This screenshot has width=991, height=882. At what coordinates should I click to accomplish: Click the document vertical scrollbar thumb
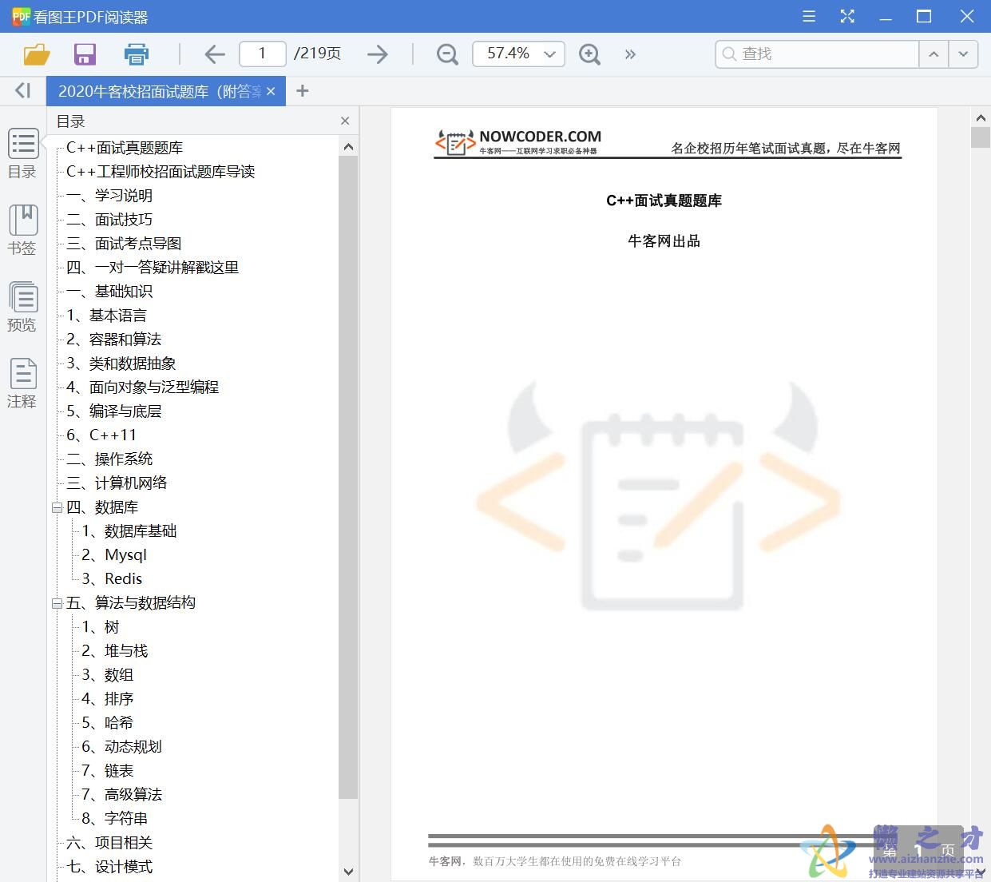pyautogui.click(x=981, y=137)
